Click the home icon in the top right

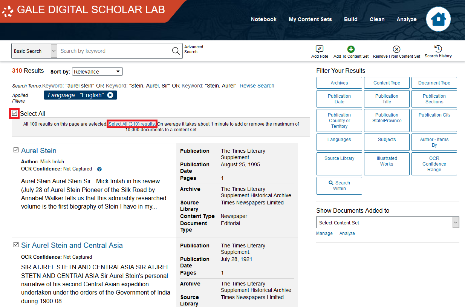click(x=438, y=19)
